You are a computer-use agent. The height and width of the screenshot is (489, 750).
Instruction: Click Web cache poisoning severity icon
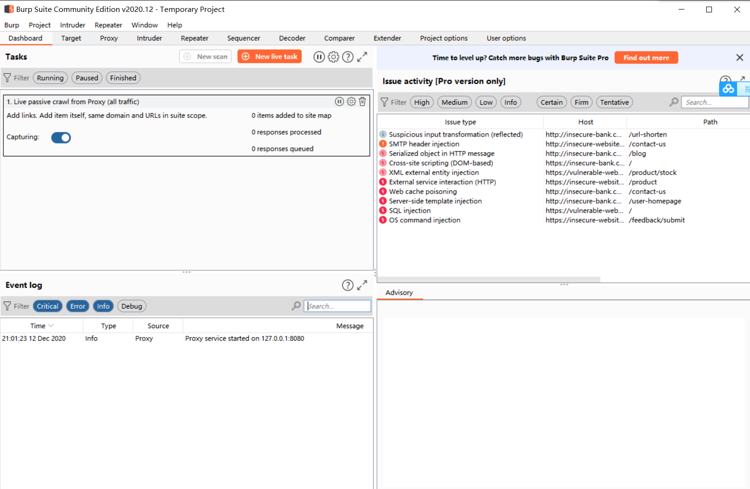coord(383,191)
